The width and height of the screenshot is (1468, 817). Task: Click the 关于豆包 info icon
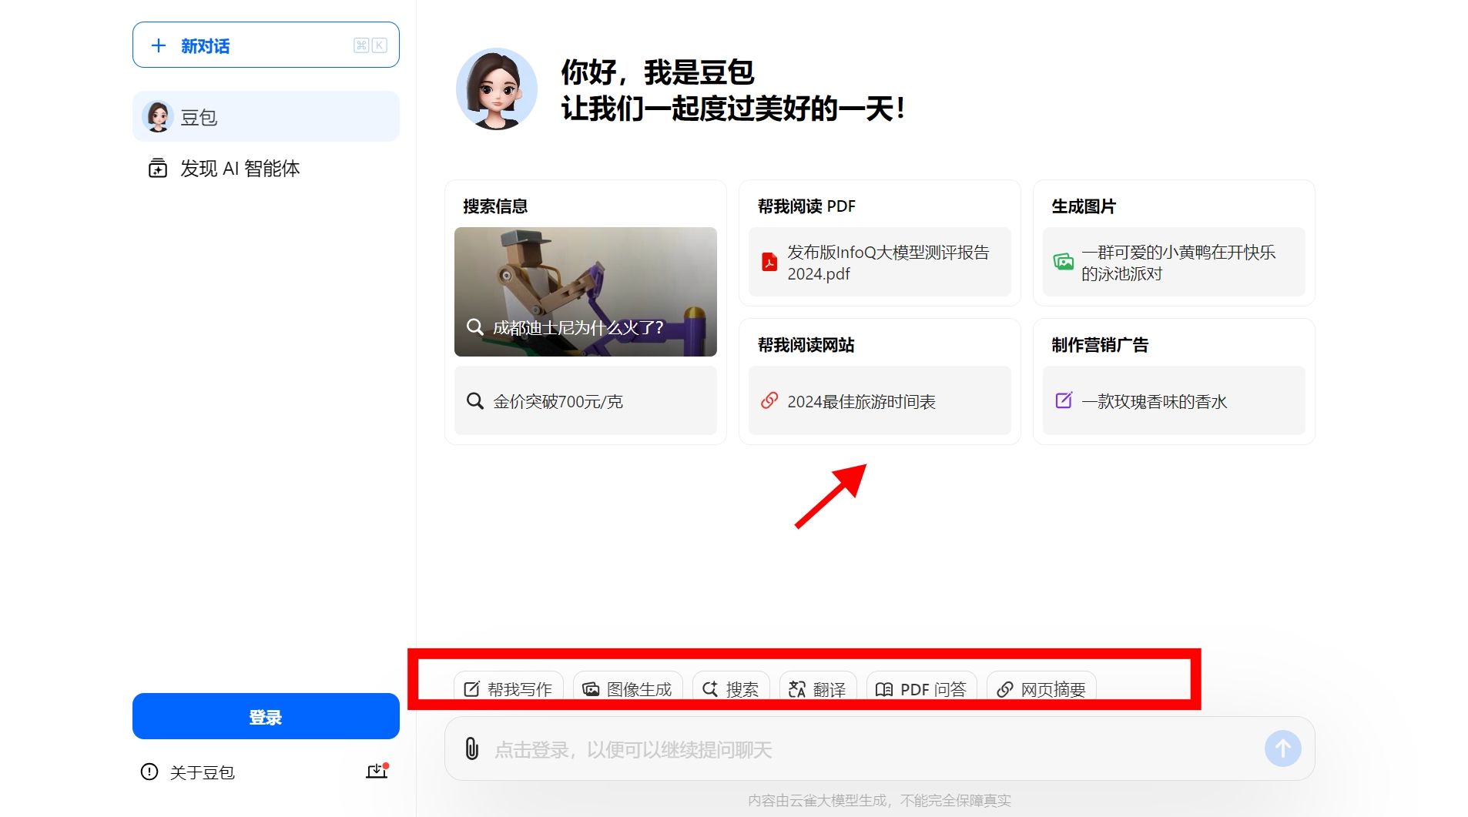[x=149, y=772]
